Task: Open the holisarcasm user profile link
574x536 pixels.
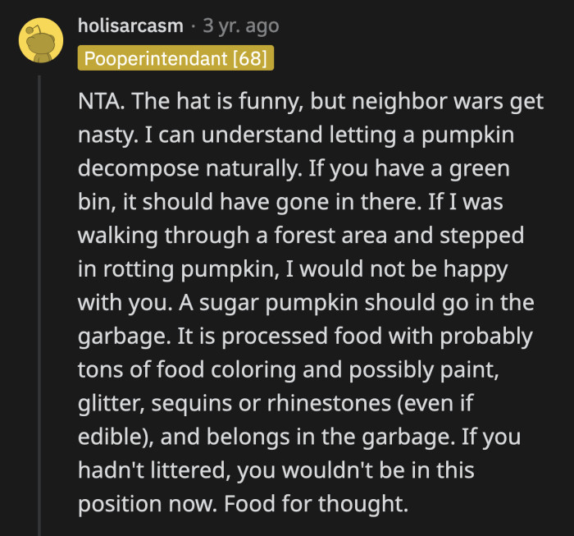Action: [130, 25]
